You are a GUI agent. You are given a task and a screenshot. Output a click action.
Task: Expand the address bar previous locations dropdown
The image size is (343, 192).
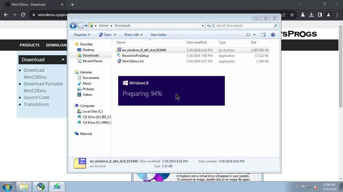[x=203, y=26]
